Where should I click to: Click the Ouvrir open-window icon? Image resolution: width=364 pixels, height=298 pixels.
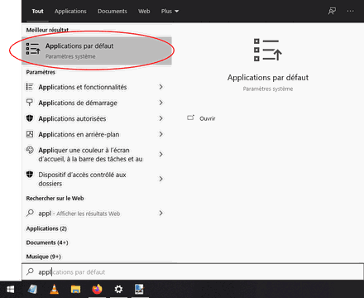click(x=190, y=118)
